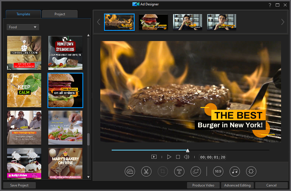
Task: Click THE BEST title text in preview
Action: pos(238,115)
